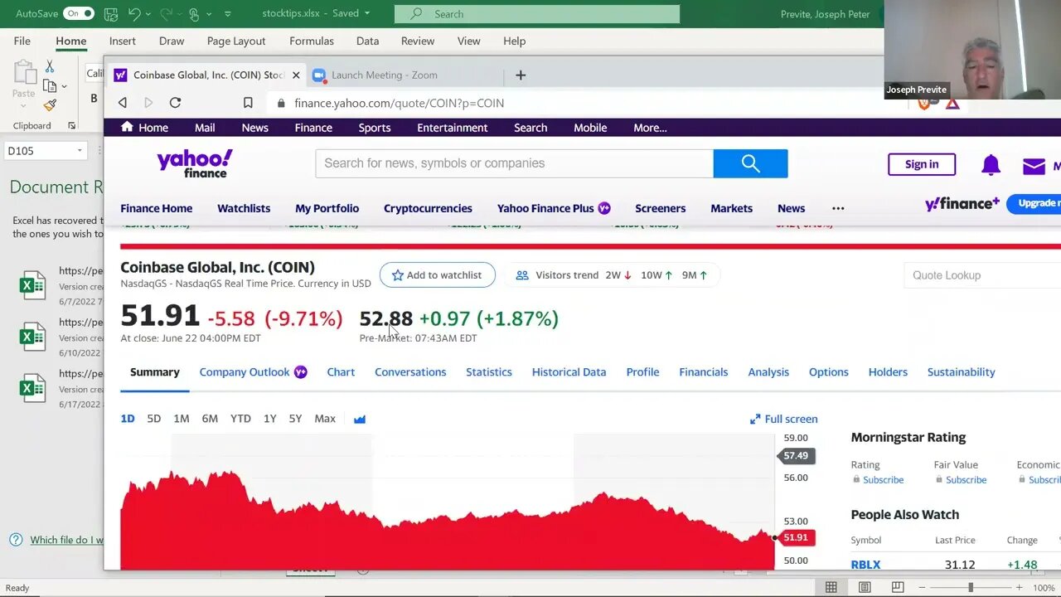
Task: Expand the More... menu in Yahoo bar
Action: (650, 128)
